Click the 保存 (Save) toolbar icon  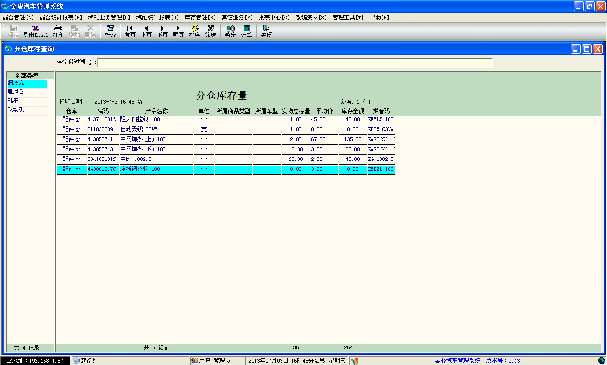click(14, 31)
